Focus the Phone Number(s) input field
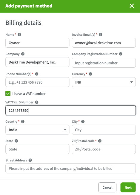140x195 pixels. click(37, 82)
